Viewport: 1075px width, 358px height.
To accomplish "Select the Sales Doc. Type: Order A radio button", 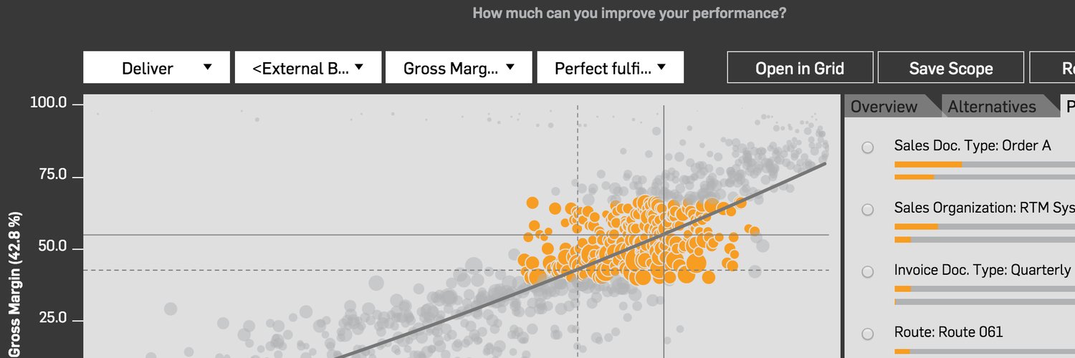I will [868, 147].
